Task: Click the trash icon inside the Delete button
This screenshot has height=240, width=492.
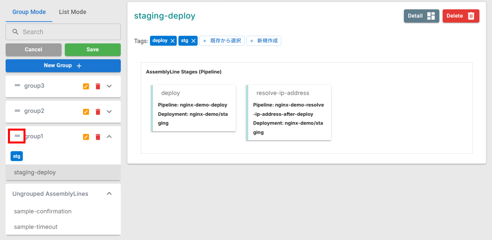Action: click(x=470, y=16)
